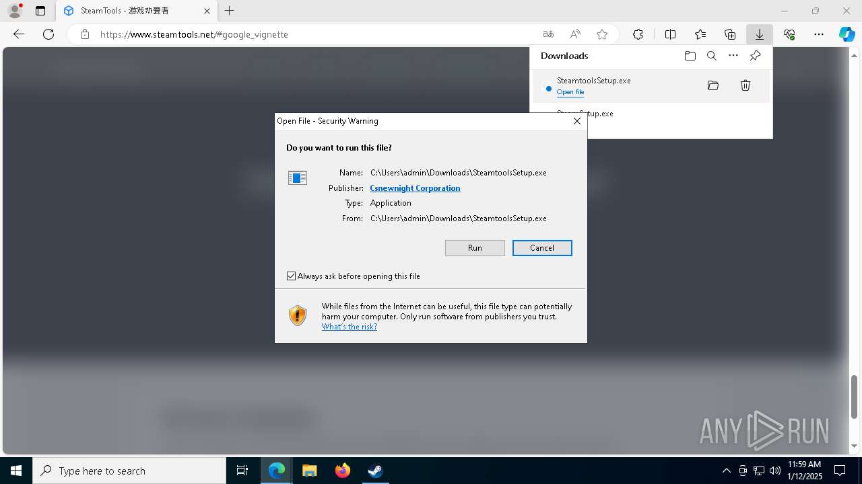Click the Run button in Security Warning
Screen dimensions: 862x484
pos(475,248)
